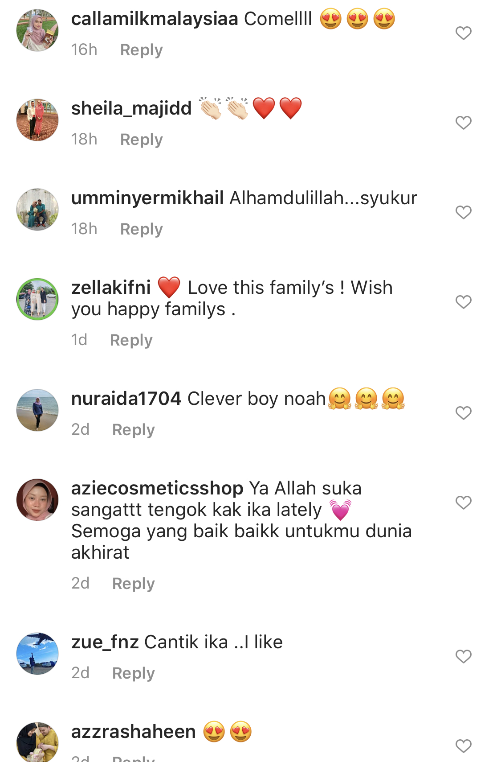Like callamilkmalaysiaa's comment with heart icon
The height and width of the screenshot is (762, 501).
click(463, 33)
